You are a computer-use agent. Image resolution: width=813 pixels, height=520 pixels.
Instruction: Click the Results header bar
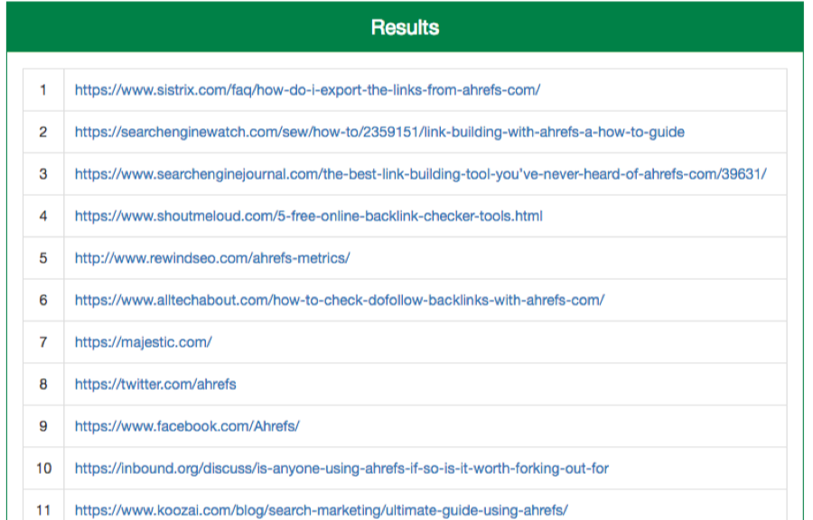coord(405,27)
